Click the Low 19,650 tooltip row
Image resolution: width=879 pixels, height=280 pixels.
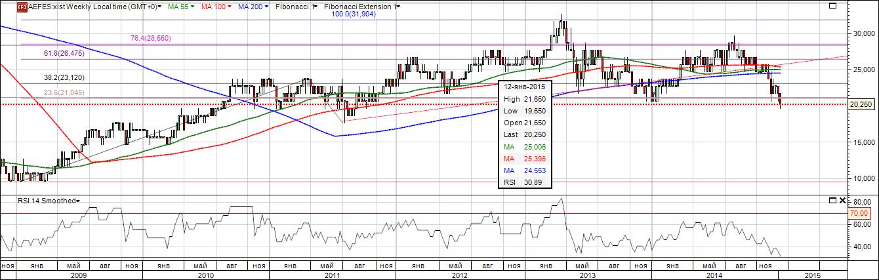pos(525,111)
